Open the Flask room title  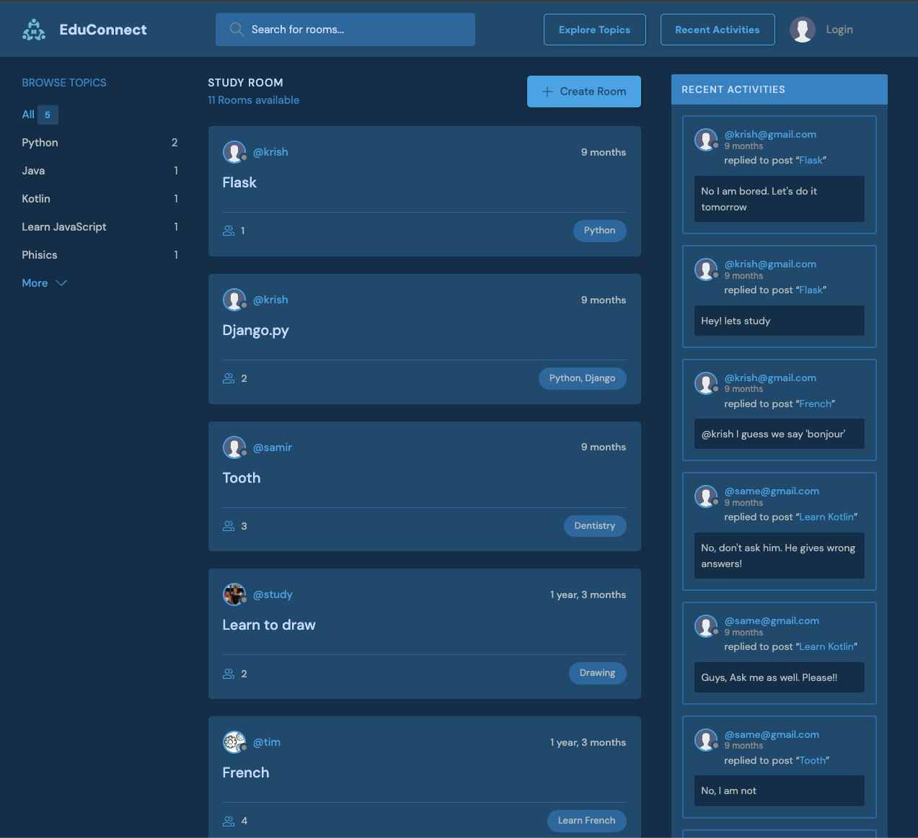[x=239, y=183]
